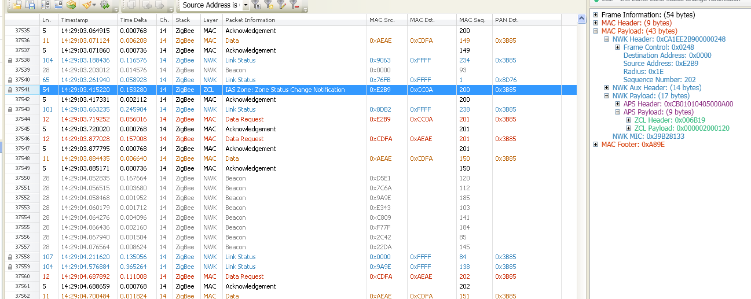Sort by the Ln. column header

pos(49,20)
